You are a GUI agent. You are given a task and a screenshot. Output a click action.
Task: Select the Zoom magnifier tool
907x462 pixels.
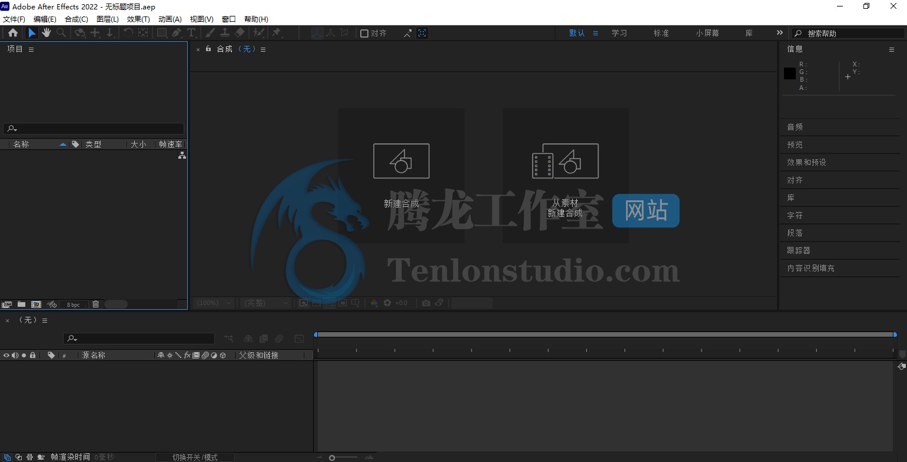[x=61, y=33]
